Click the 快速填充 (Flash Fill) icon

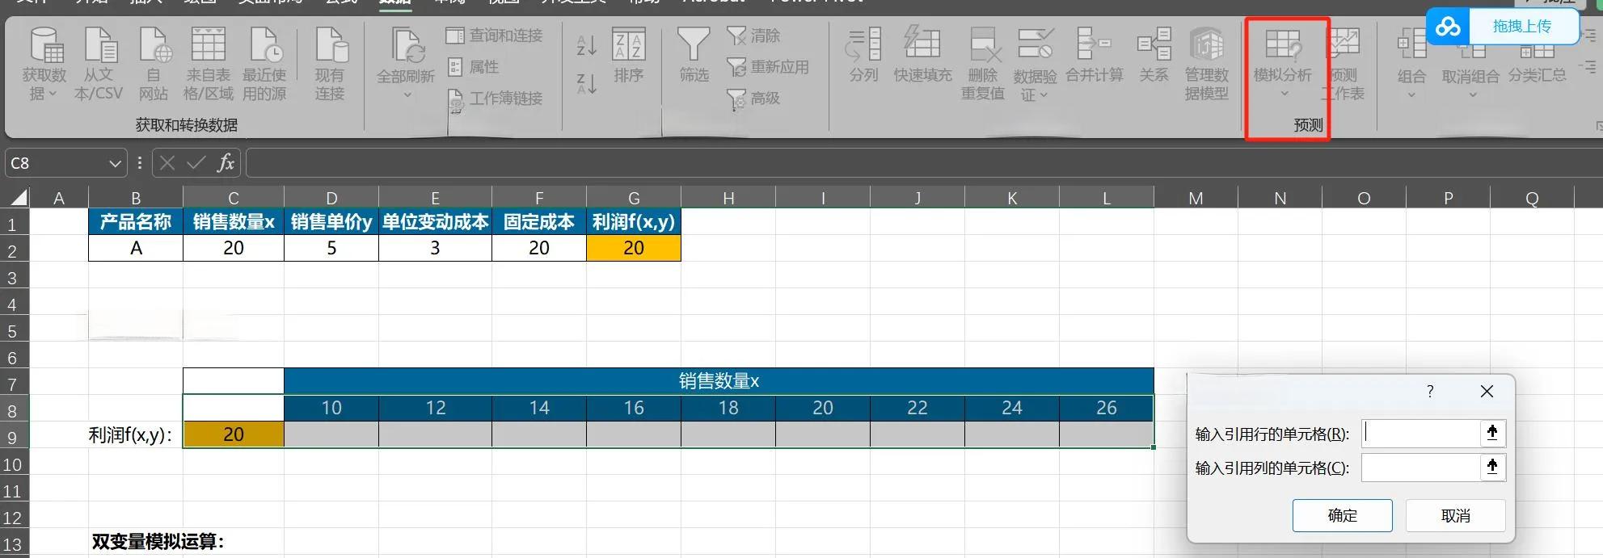pyautogui.click(x=922, y=47)
